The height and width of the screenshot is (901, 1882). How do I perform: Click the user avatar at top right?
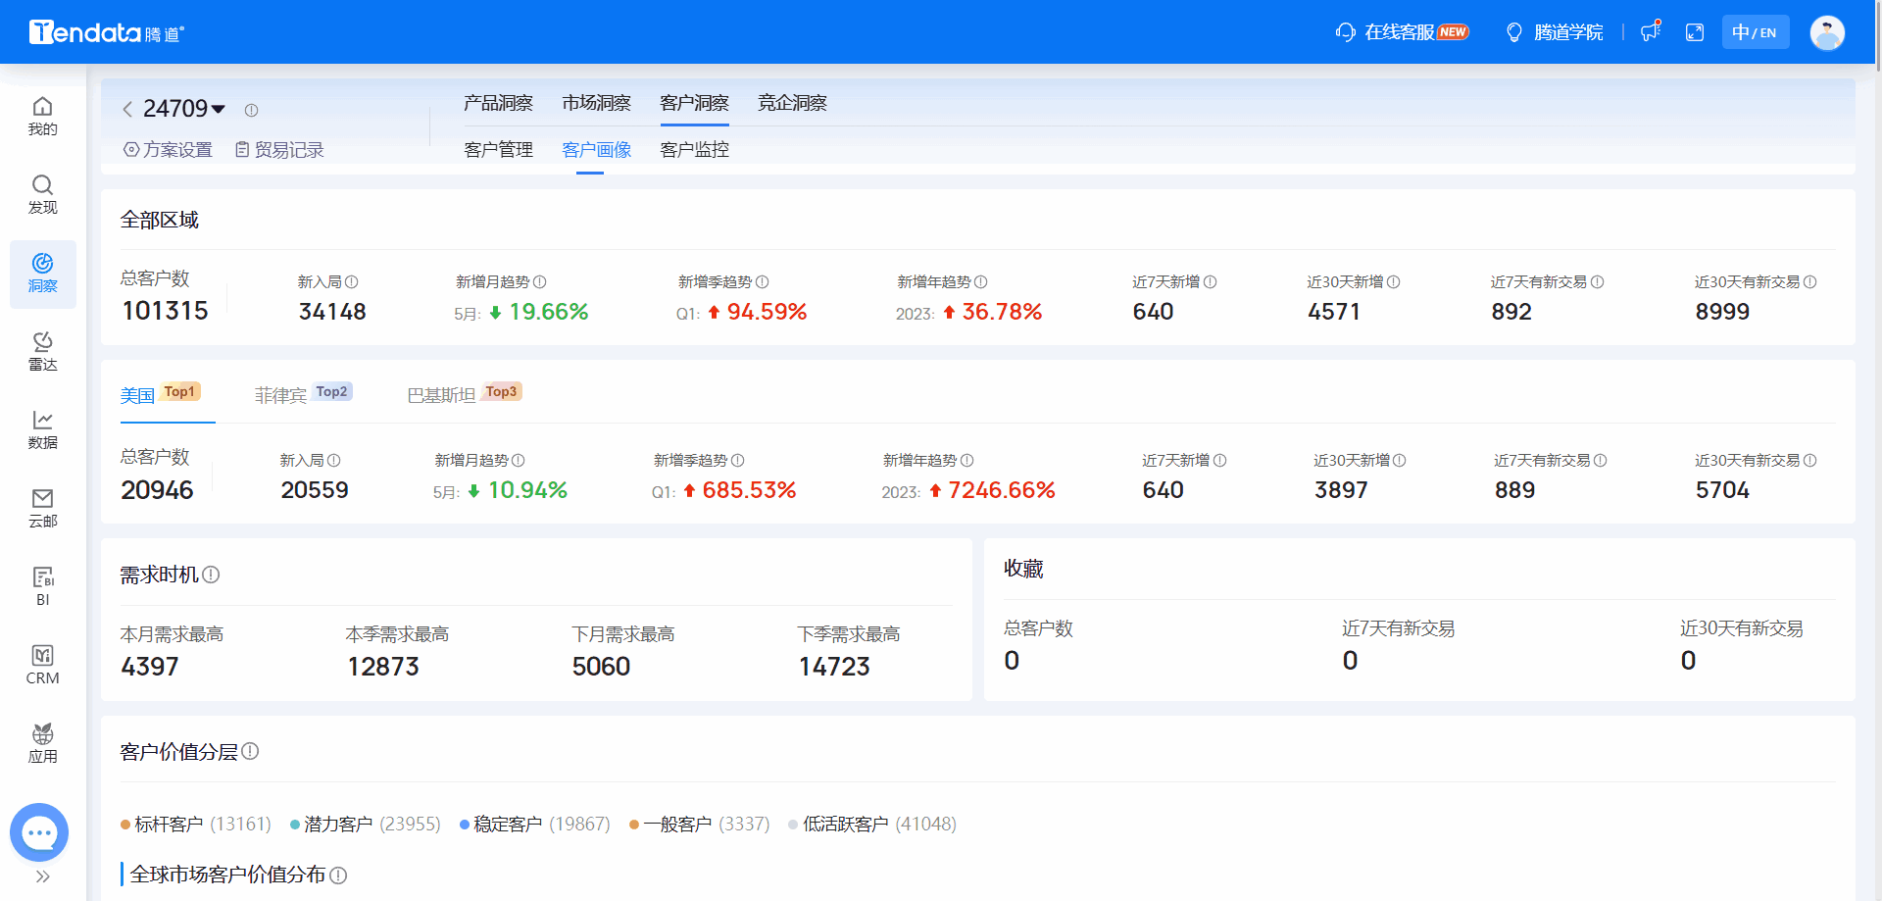pyautogui.click(x=1827, y=31)
